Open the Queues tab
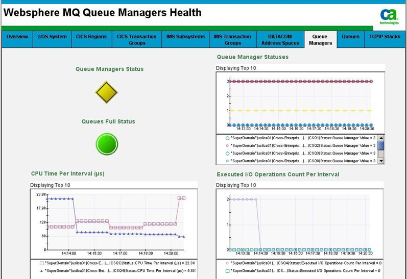Image resolution: width=407 pixels, height=279 pixels. pos(350,39)
